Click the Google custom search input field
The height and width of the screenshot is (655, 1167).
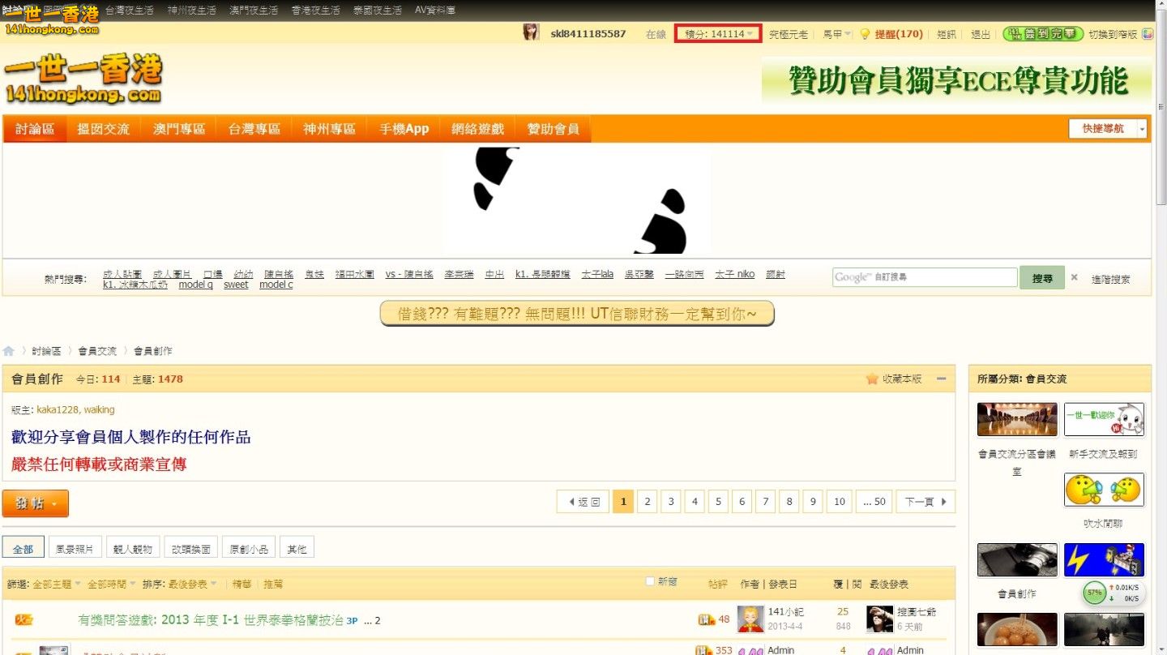point(924,277)
